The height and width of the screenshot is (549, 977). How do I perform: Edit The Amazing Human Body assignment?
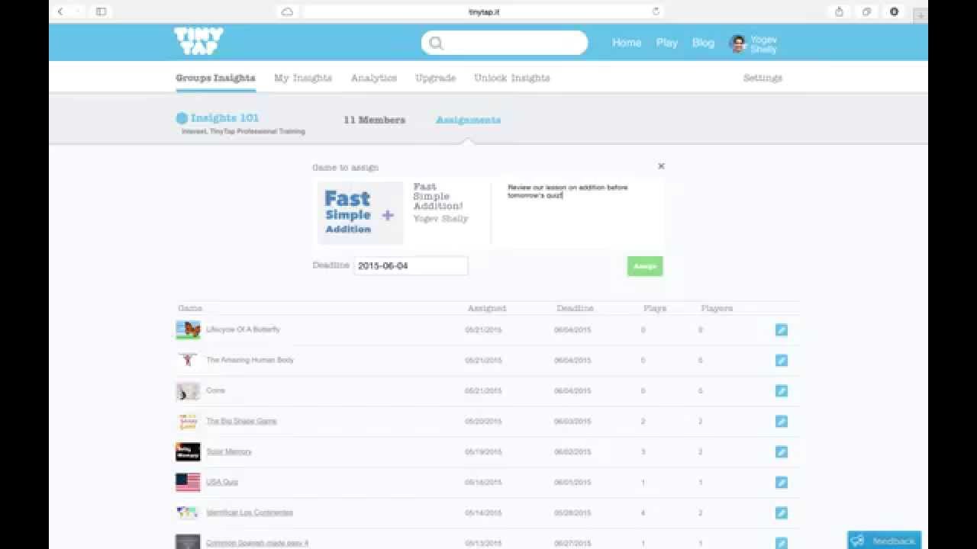tap(781, 361)
